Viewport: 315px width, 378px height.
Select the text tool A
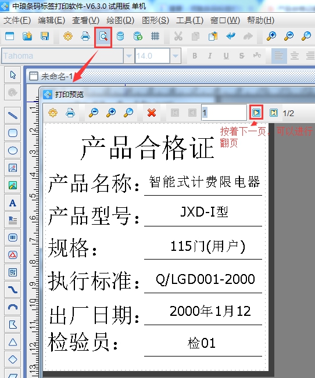click(13, 203)
